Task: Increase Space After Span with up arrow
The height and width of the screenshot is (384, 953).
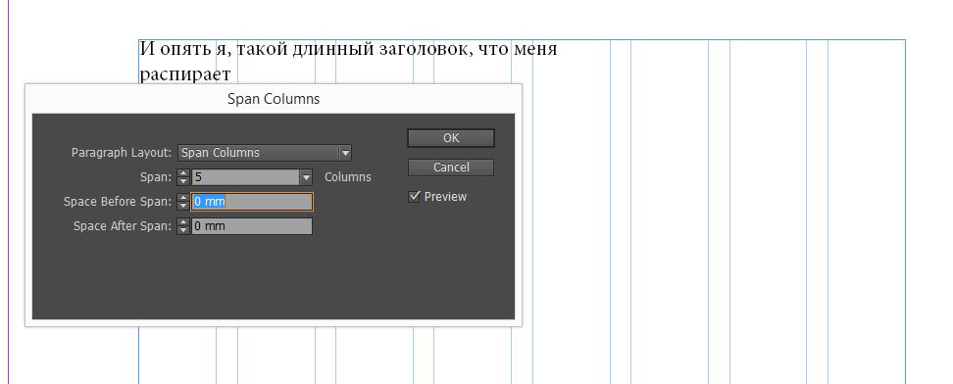Action: click(x=183, y=222)
